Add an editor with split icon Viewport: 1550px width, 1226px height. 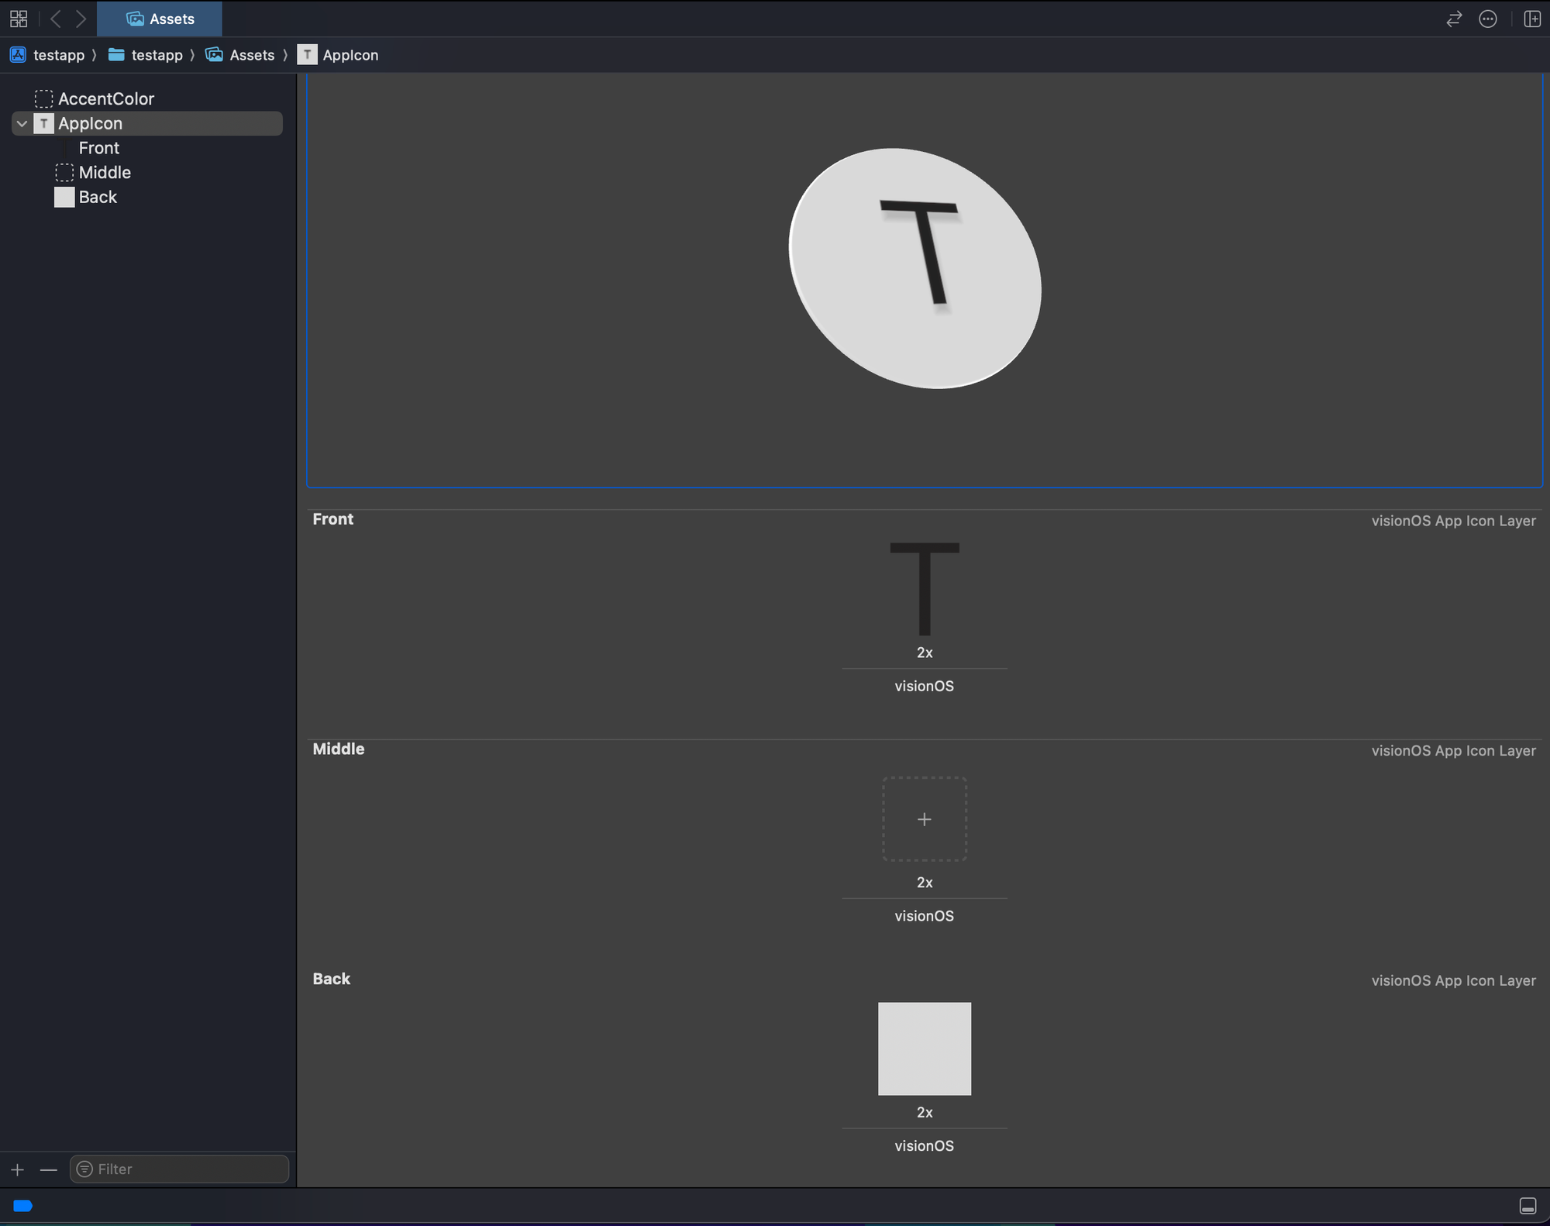tap(1532, 19)
